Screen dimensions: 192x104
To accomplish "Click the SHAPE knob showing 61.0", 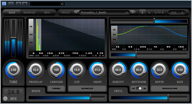I will pos(98,70).
